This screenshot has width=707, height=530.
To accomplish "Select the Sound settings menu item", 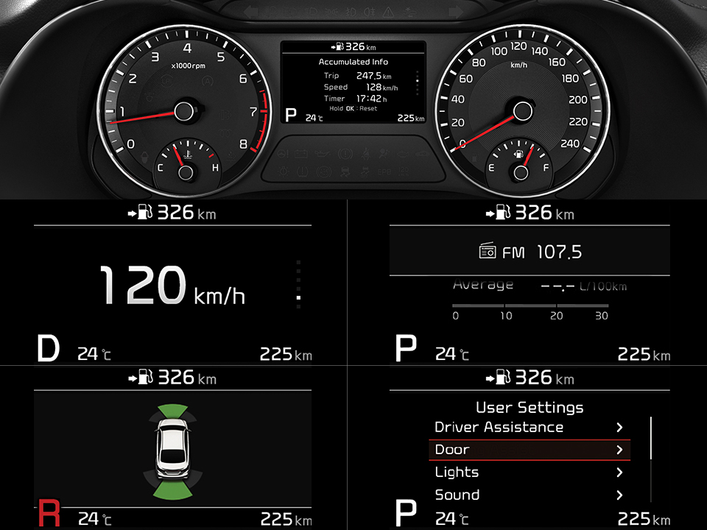I will 457,495.
